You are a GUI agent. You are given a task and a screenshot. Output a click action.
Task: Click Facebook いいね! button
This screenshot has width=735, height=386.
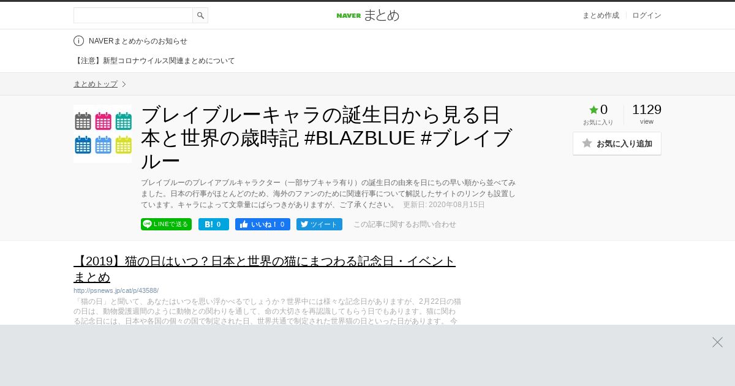262,224
